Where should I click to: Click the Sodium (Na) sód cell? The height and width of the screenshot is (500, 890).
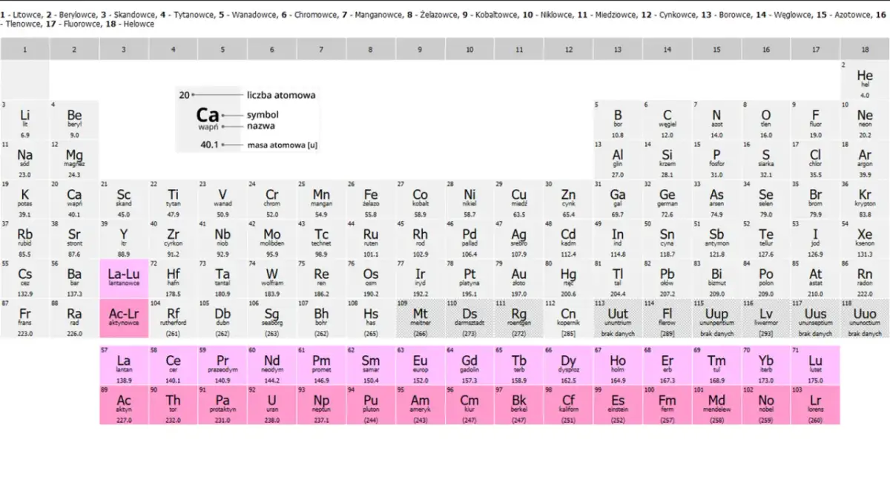click(x=25, y=159)
